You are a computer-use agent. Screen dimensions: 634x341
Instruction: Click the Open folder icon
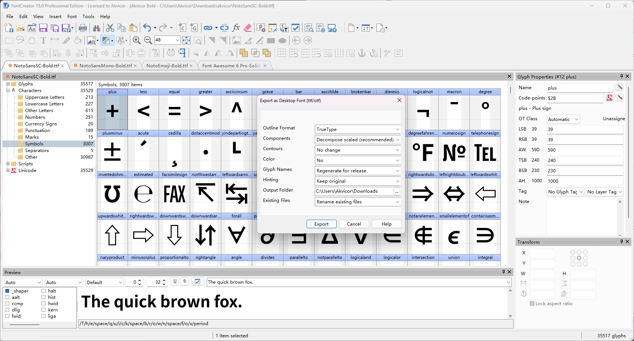tap(20, 28)
